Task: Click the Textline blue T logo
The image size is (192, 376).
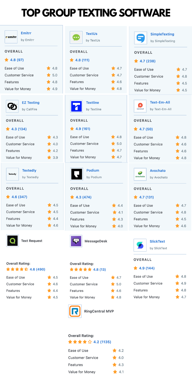Action: (x=76, y=106)
